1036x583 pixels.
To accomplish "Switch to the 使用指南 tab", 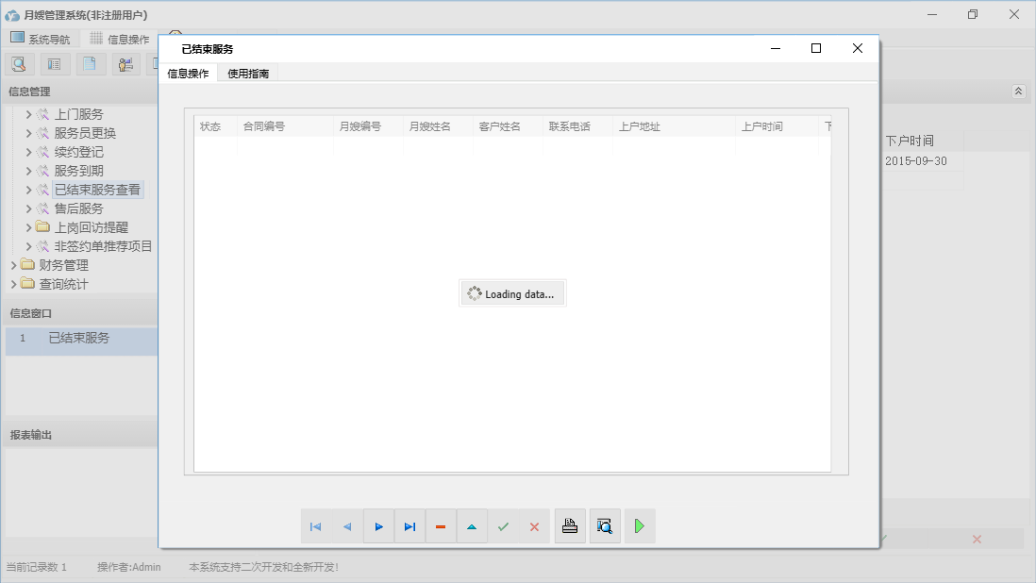I will click(x=248, y=74).
